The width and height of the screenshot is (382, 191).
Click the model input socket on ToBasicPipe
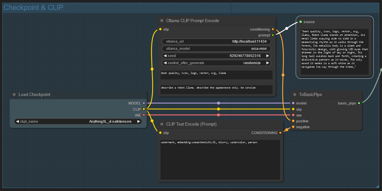(293, 103)
